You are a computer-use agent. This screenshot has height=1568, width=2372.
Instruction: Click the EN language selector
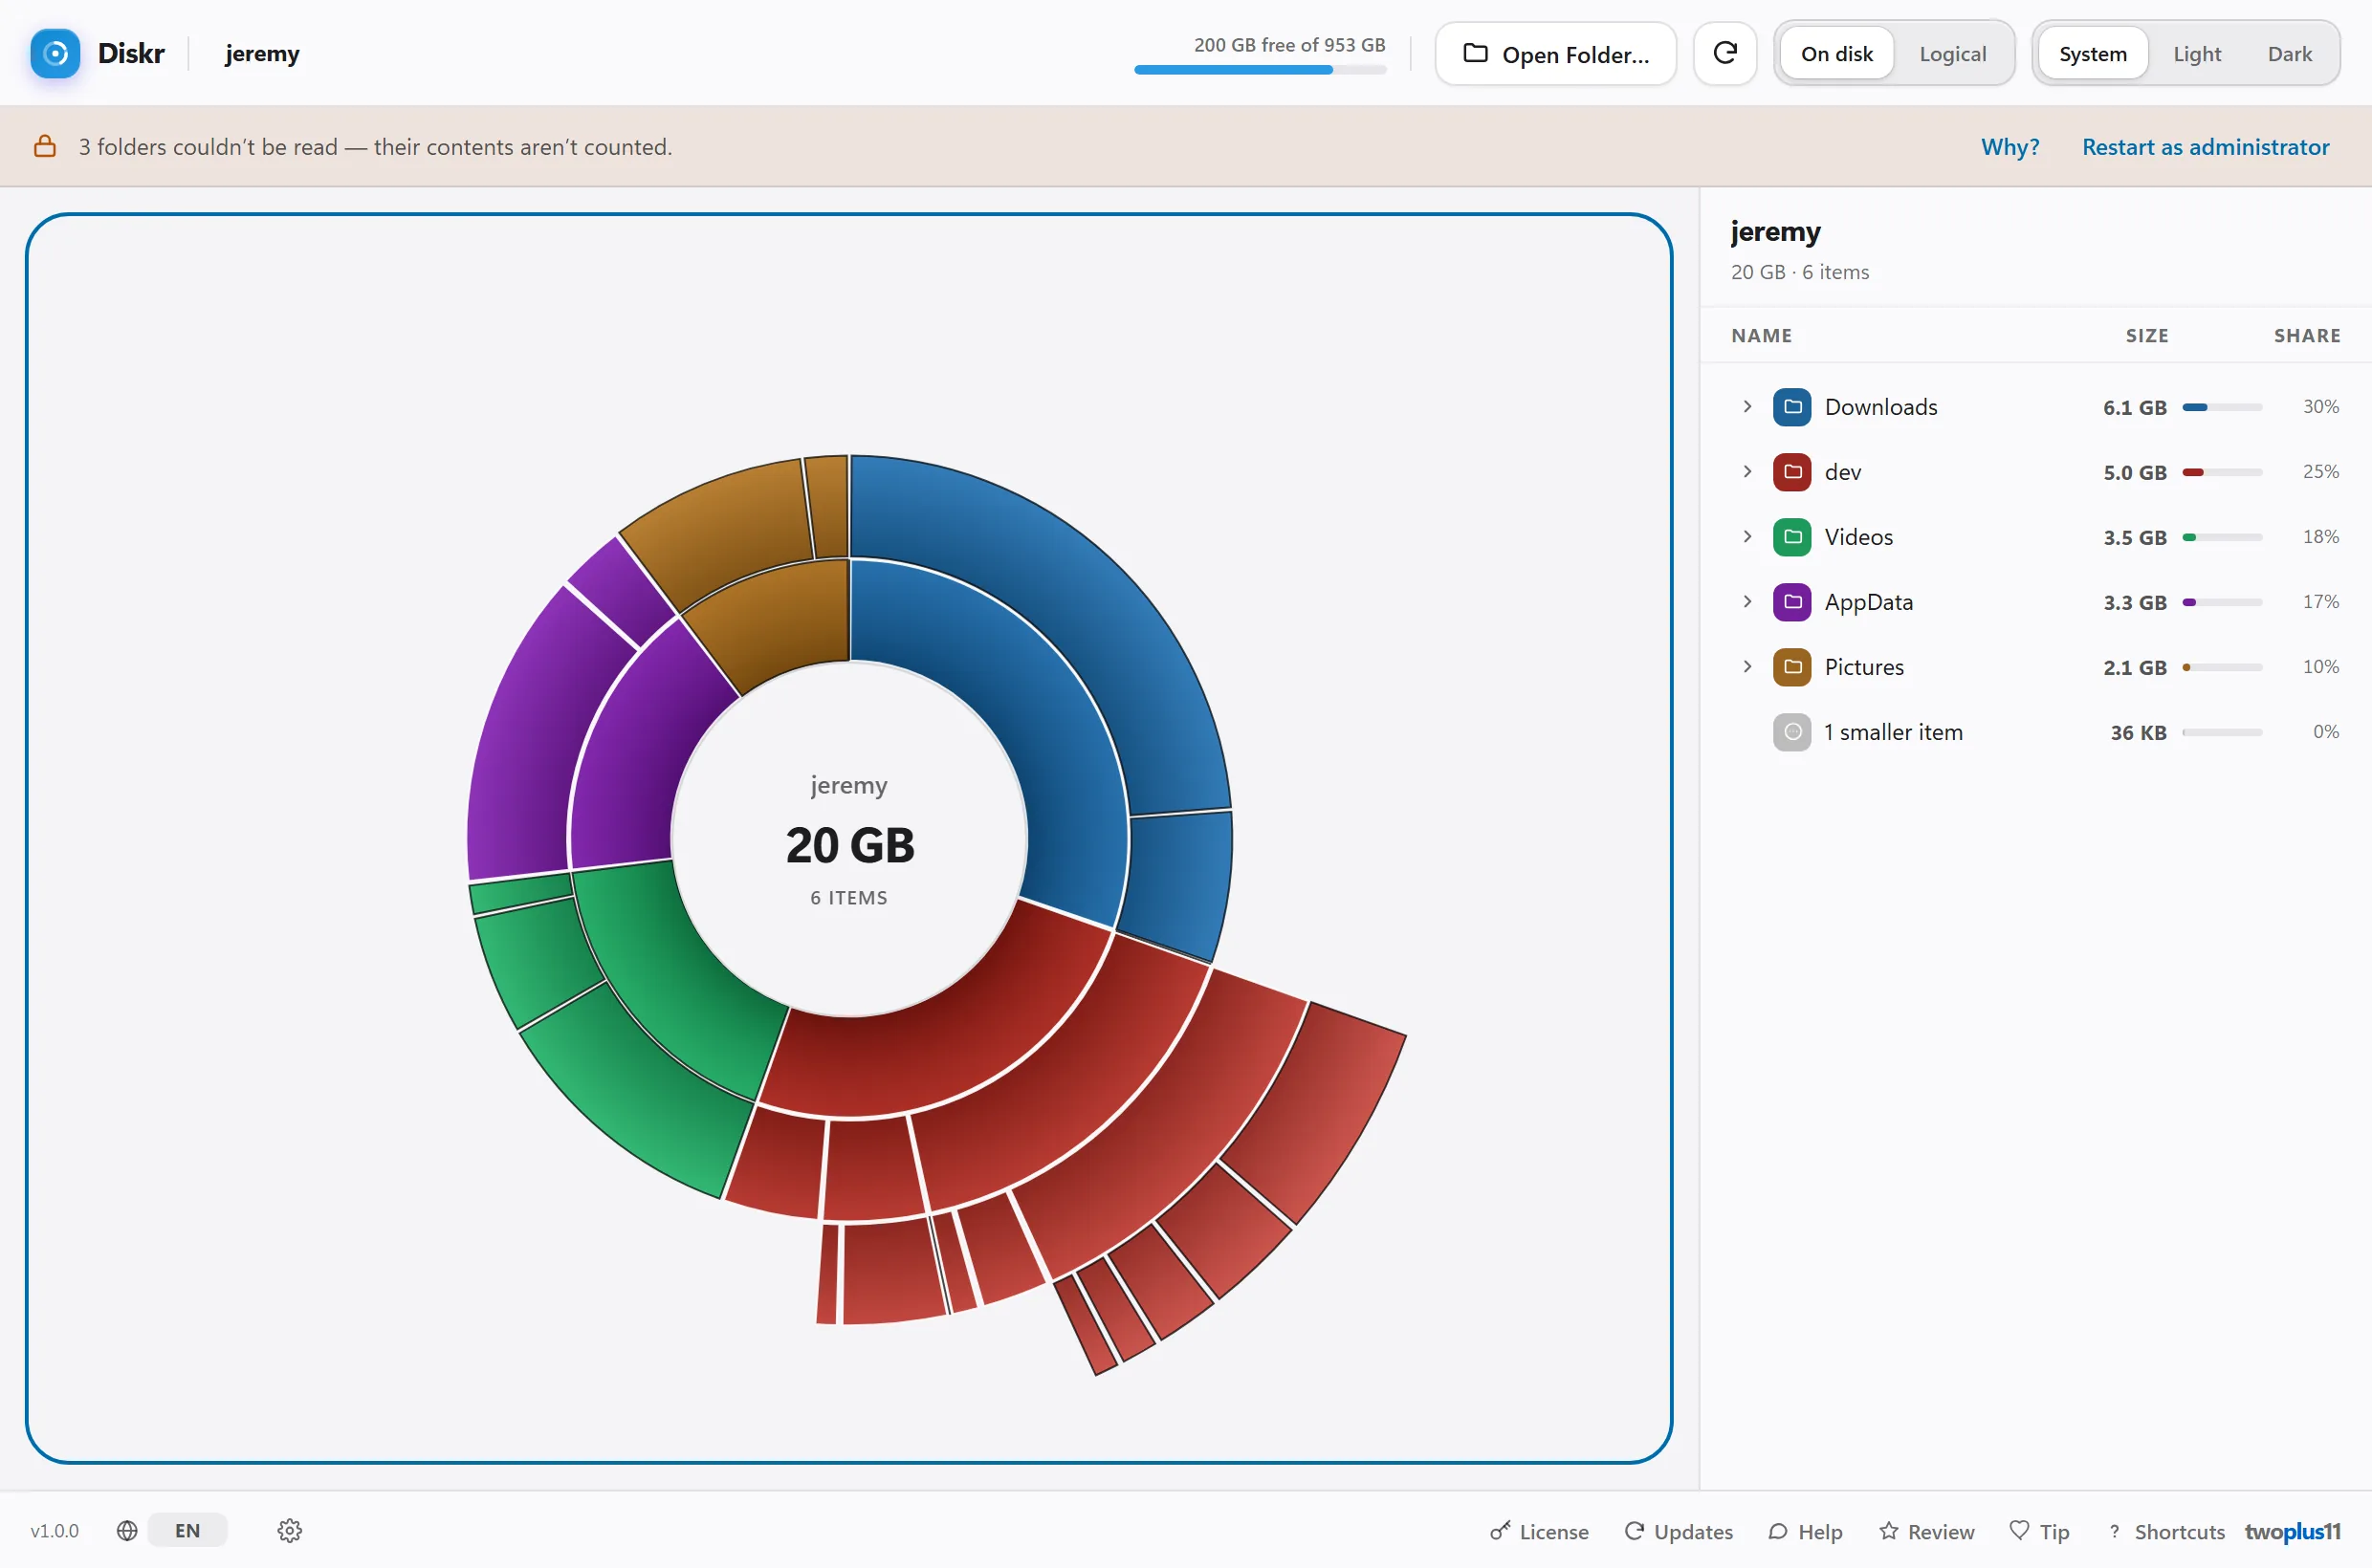tap(187, 1531)
